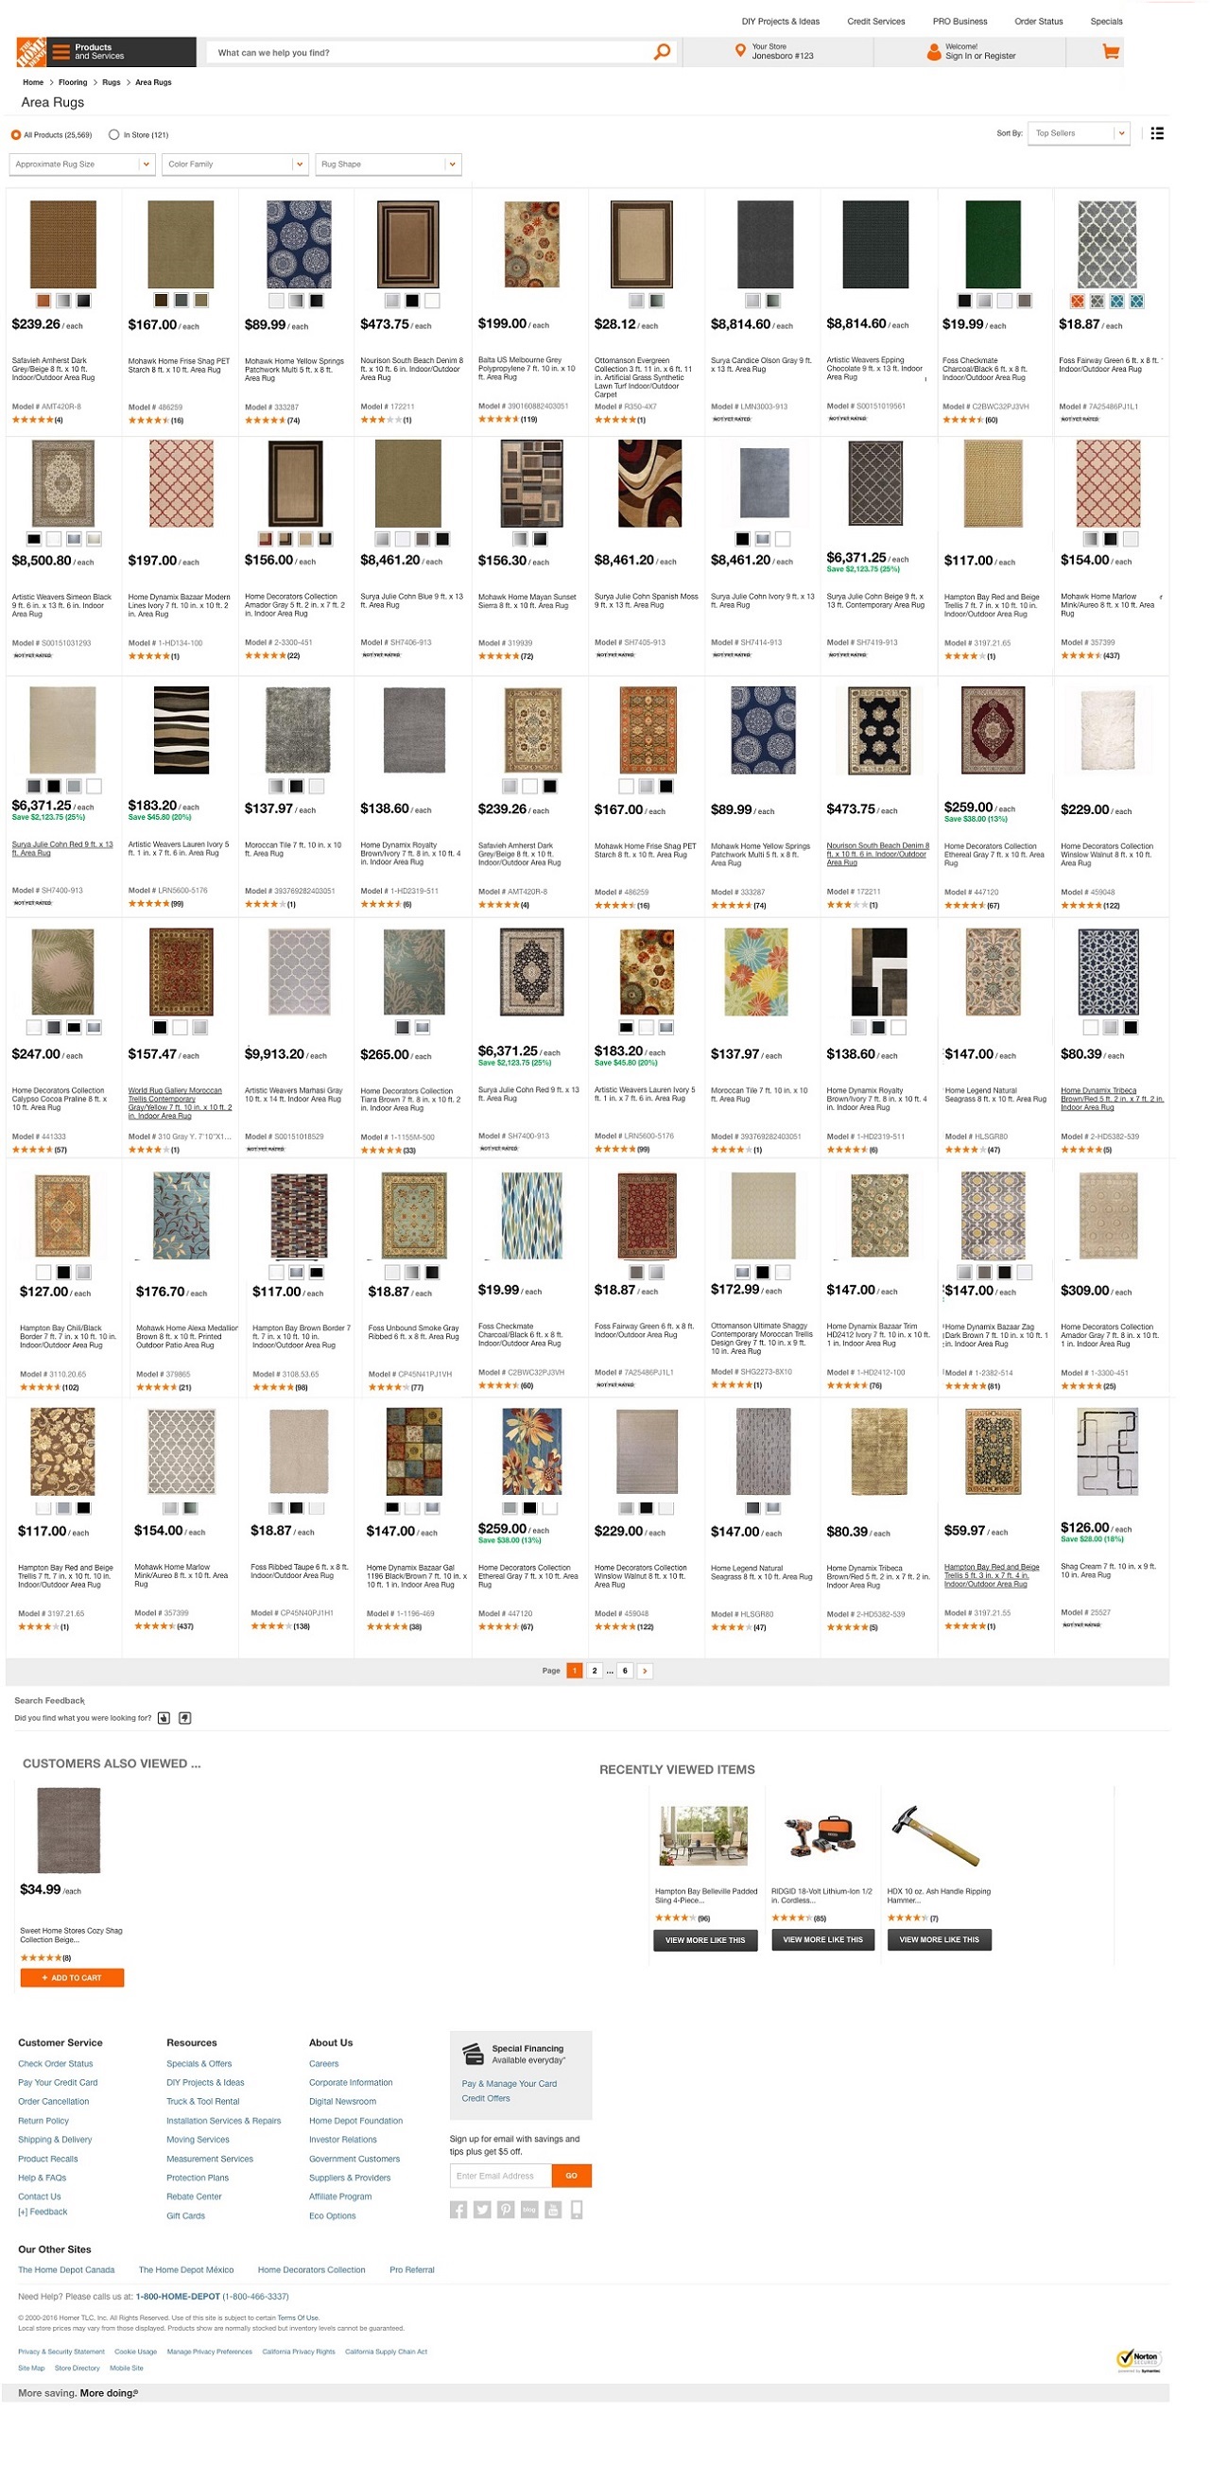Open the Facebook social icon in footer

pyautogui.click(x=458, y=2209)
